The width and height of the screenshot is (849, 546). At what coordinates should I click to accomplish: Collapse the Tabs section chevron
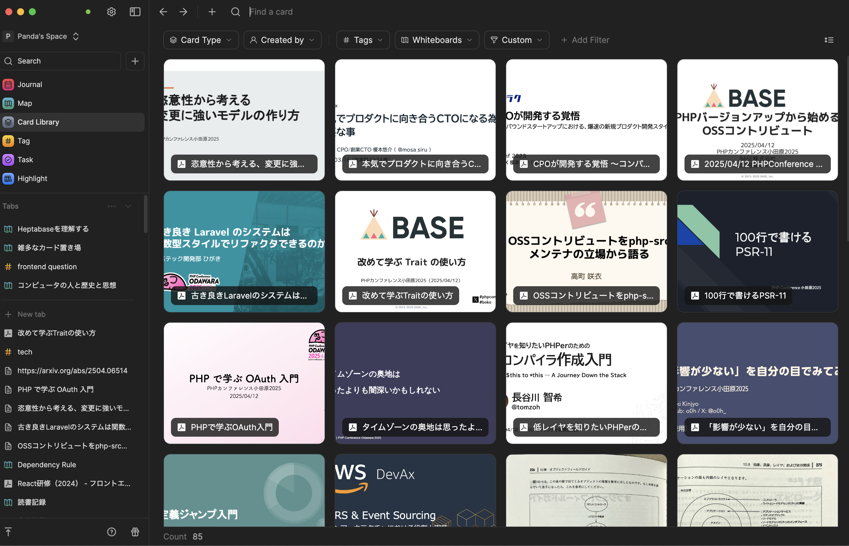[x=128, y=206]
